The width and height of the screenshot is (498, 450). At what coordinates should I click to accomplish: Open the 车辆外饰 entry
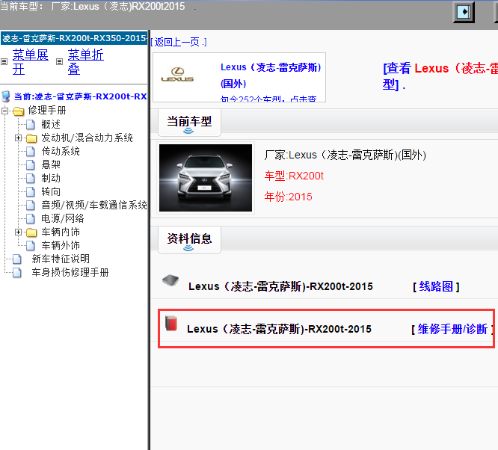(61, 245)
